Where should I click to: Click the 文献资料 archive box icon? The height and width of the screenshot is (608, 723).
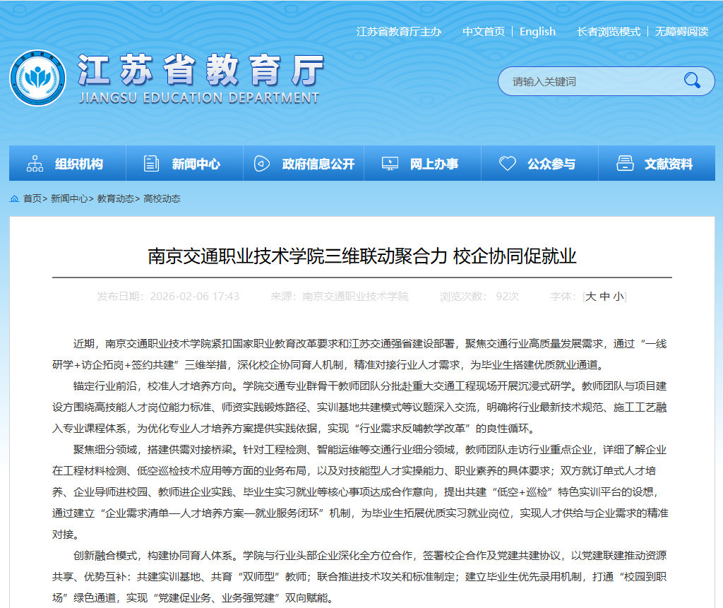(625, 164)
